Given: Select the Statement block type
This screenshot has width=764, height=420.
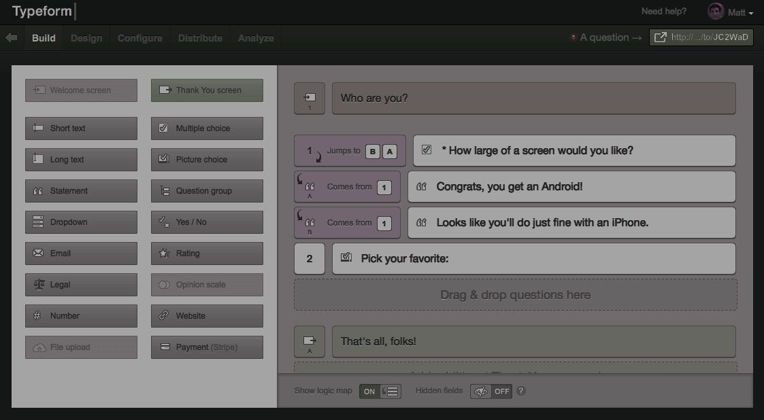Looking at the screenshot, I should point(80,190).
